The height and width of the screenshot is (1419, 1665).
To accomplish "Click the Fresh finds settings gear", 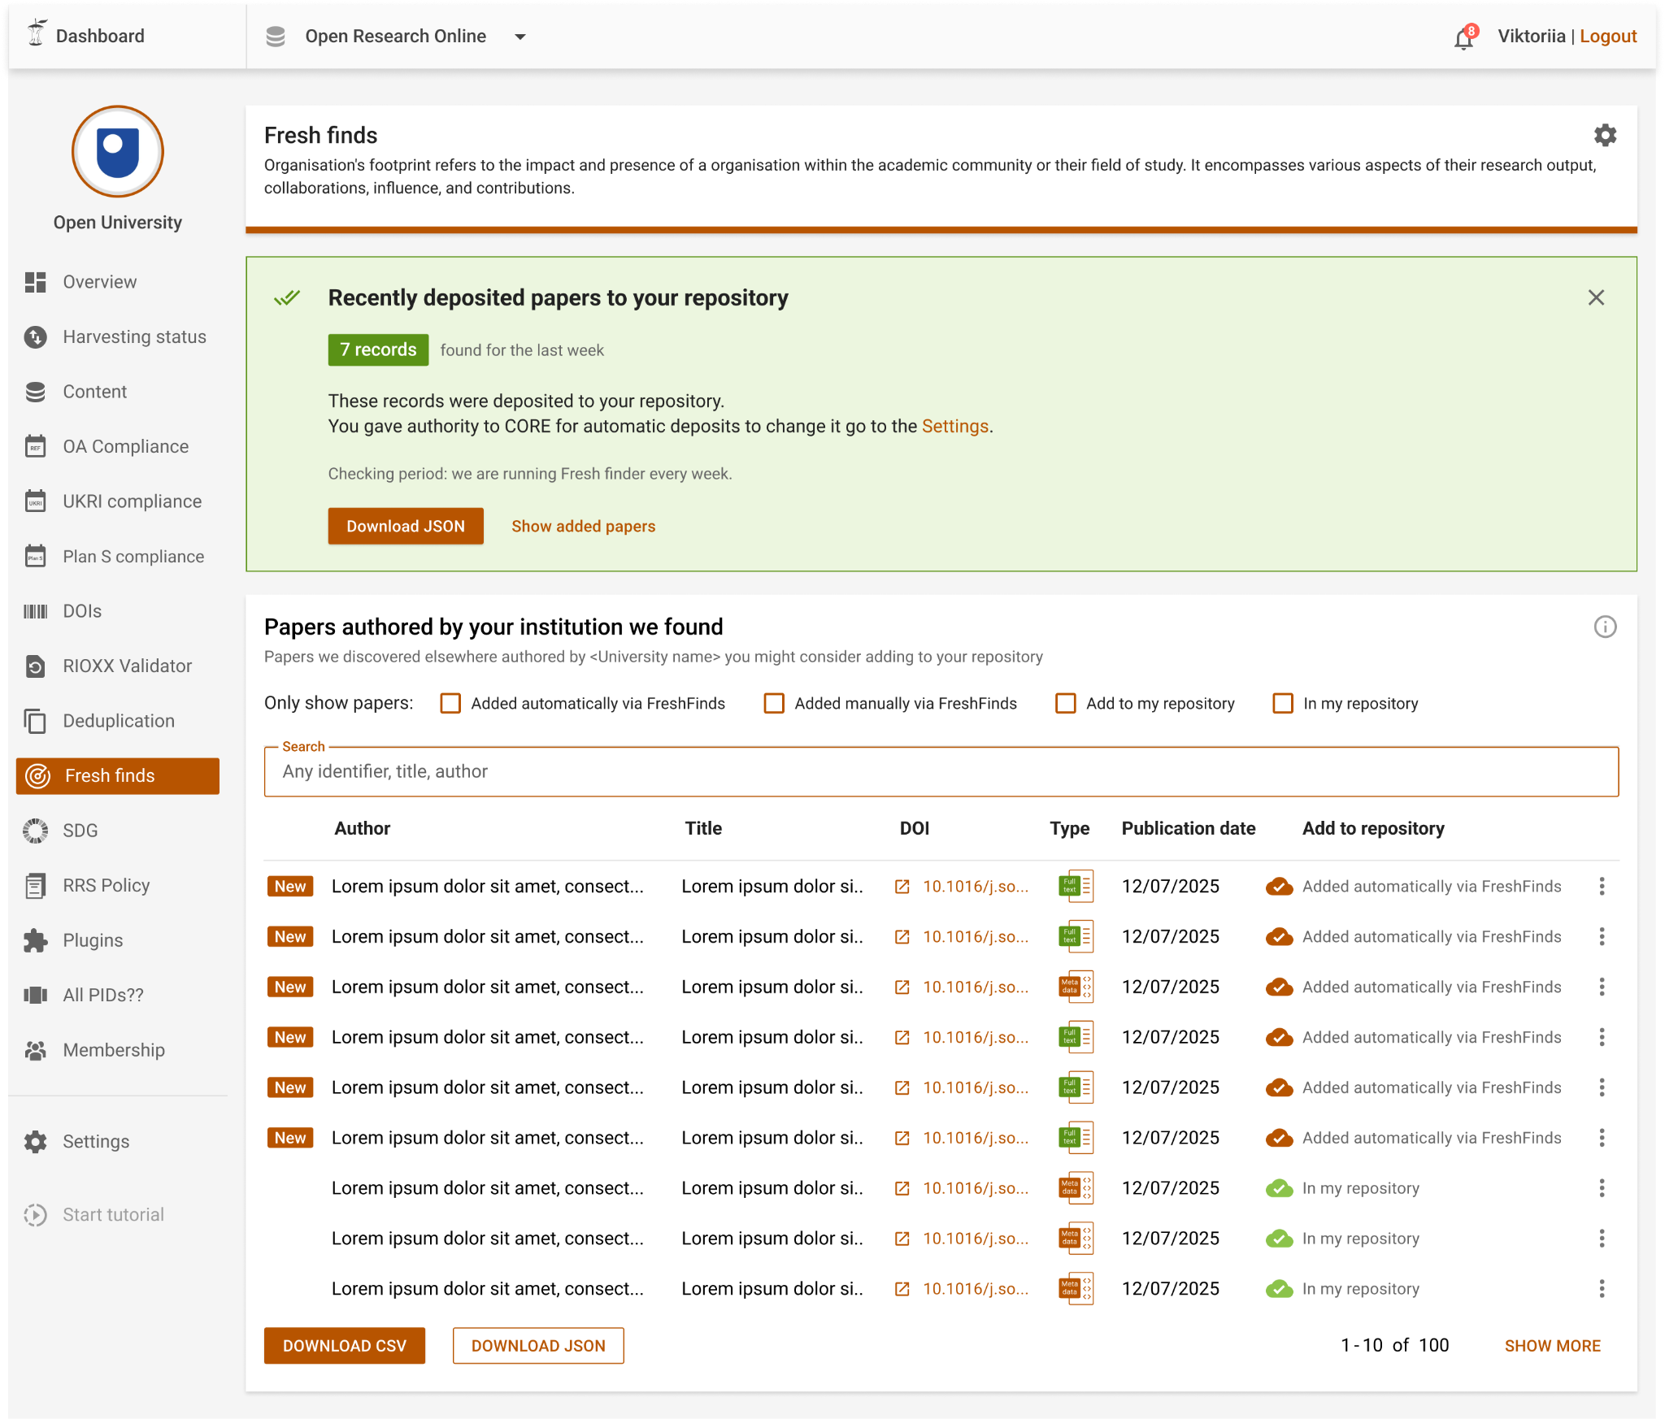I will (1604, 135).
